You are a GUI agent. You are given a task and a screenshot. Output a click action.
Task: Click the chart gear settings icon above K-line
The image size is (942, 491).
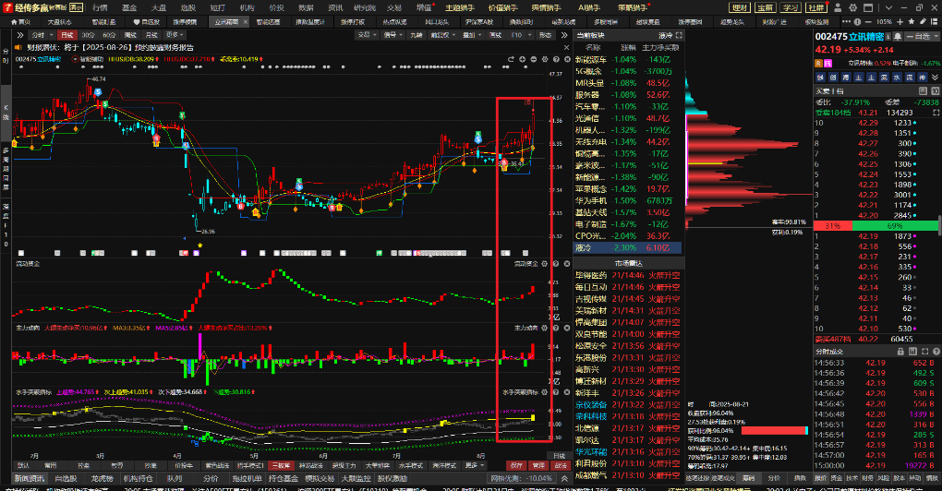pos(545,59)
